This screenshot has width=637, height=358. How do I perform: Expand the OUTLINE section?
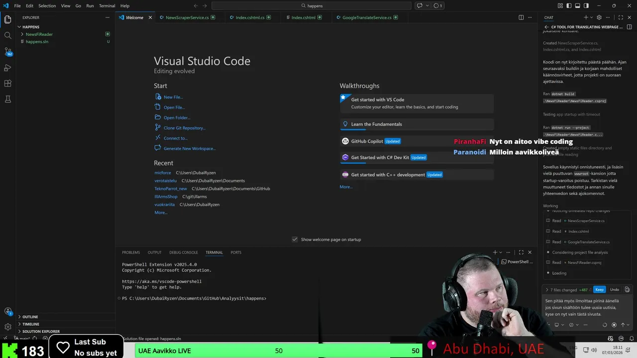30,317
